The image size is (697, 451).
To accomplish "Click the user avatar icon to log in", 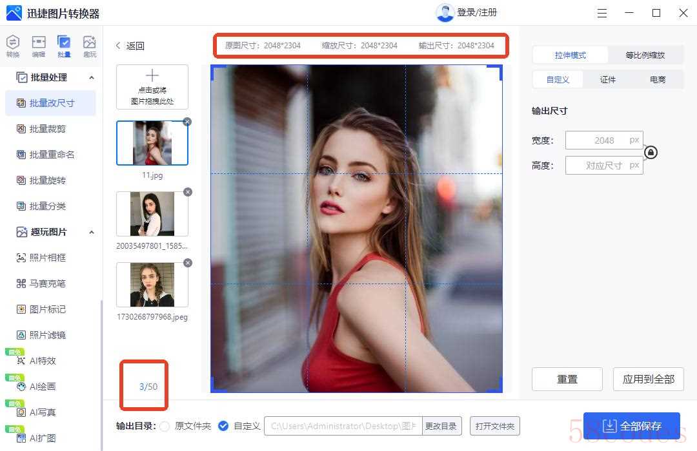I will (x=445, y=13).
